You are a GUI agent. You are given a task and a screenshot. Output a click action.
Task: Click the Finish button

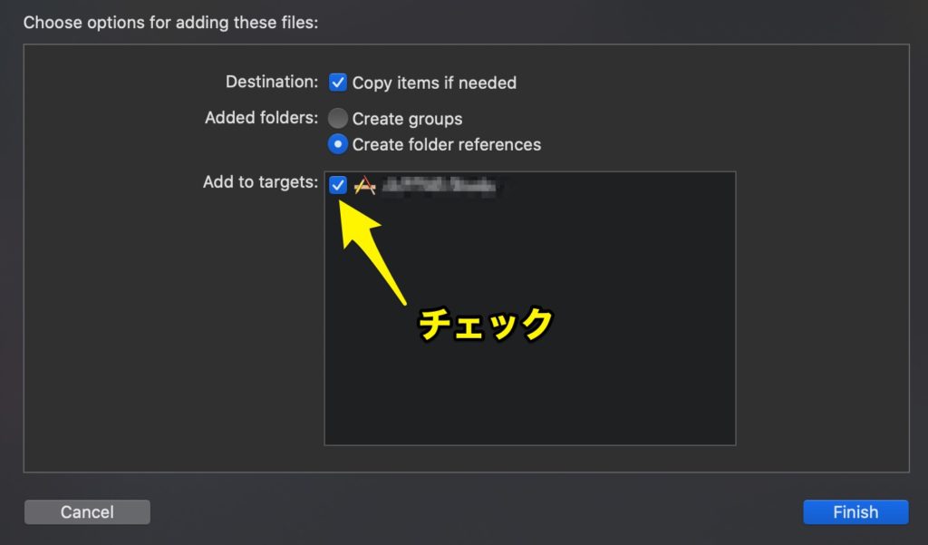(855, 511)
